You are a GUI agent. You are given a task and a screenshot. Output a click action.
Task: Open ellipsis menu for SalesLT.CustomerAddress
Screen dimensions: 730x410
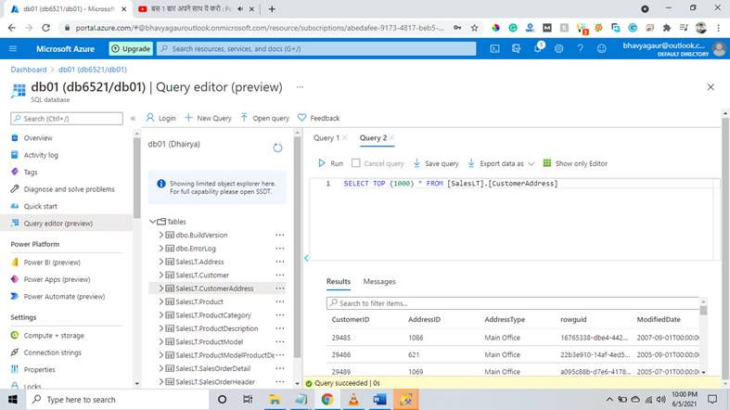pos(279,288)
